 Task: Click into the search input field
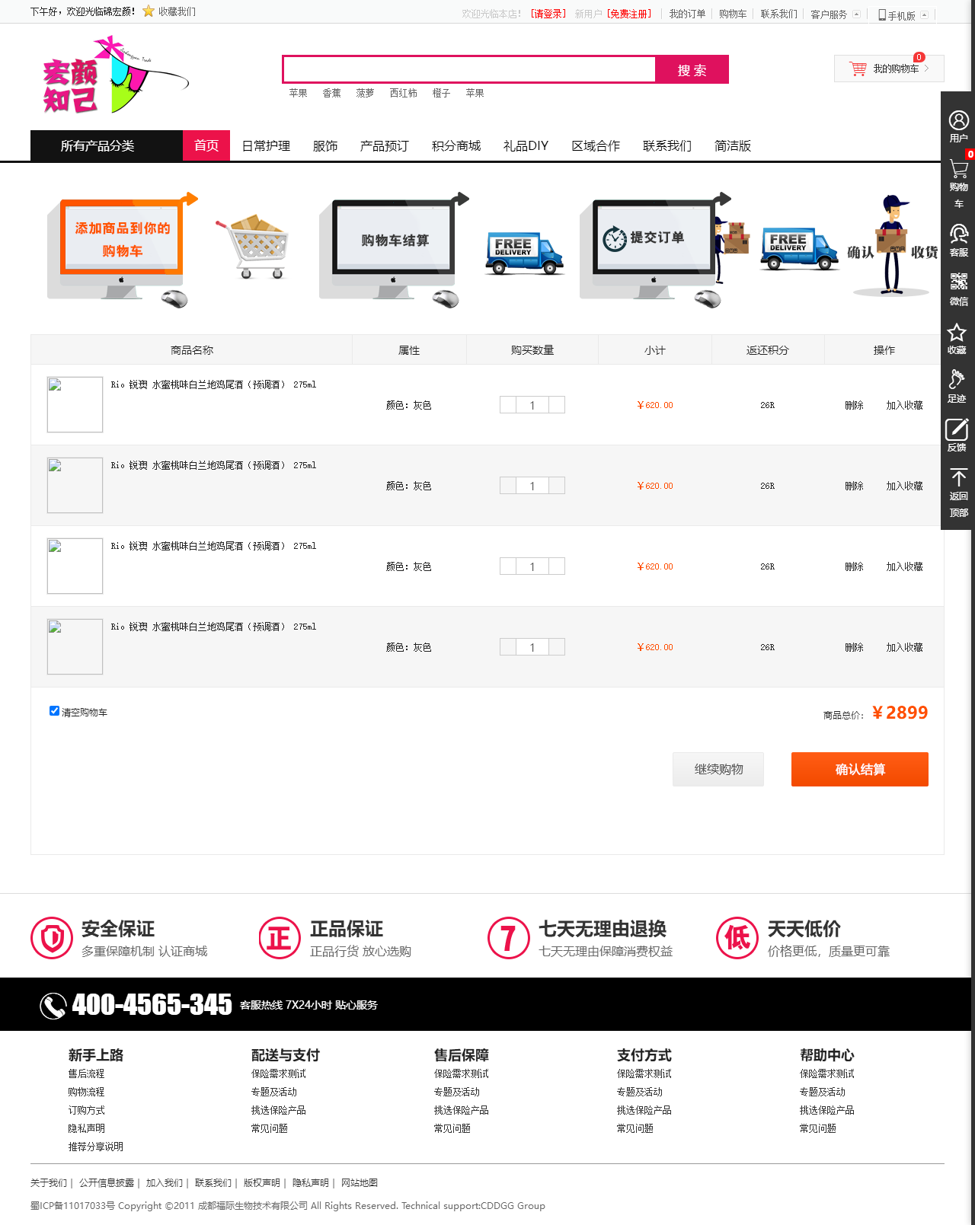(x=468, y=69)
